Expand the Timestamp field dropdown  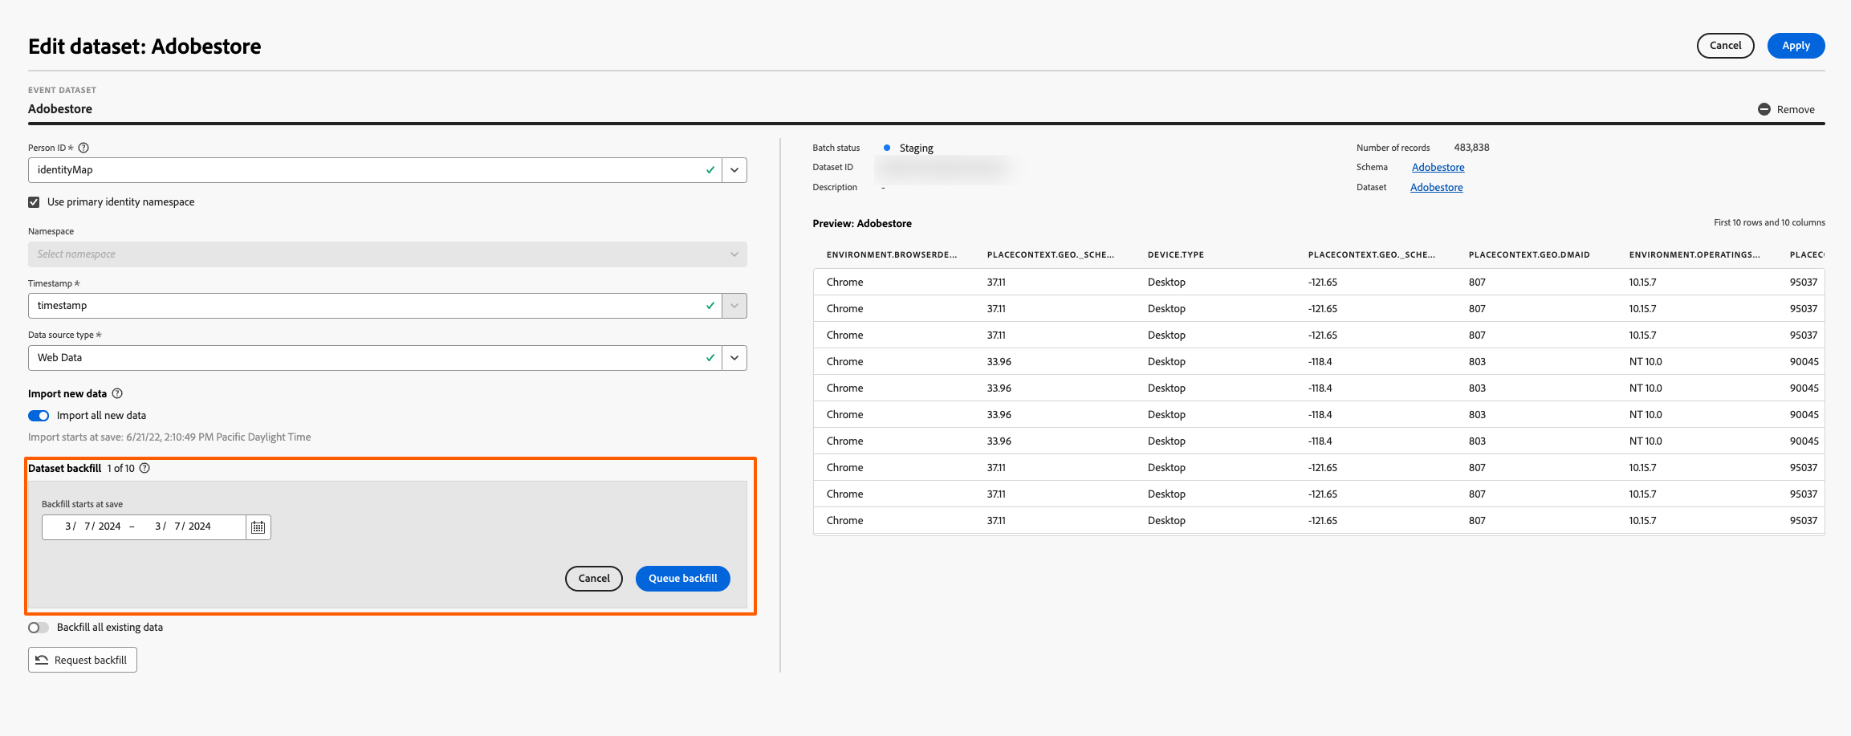734,305
